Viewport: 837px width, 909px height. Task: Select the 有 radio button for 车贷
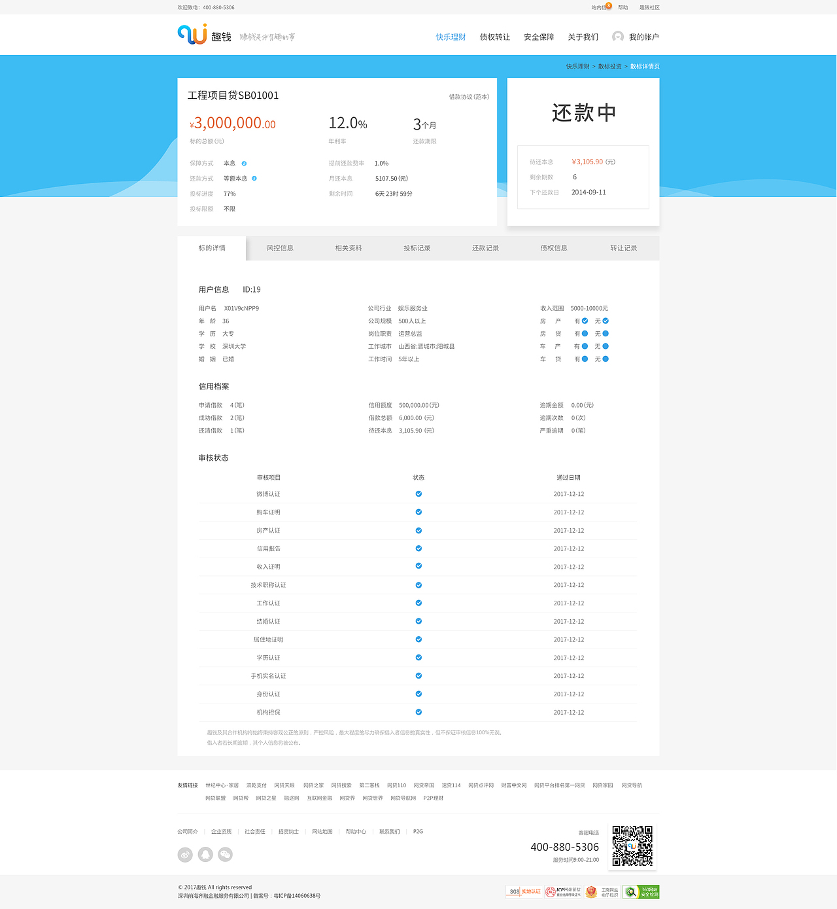pyautogui.click(x=585, y=359)
